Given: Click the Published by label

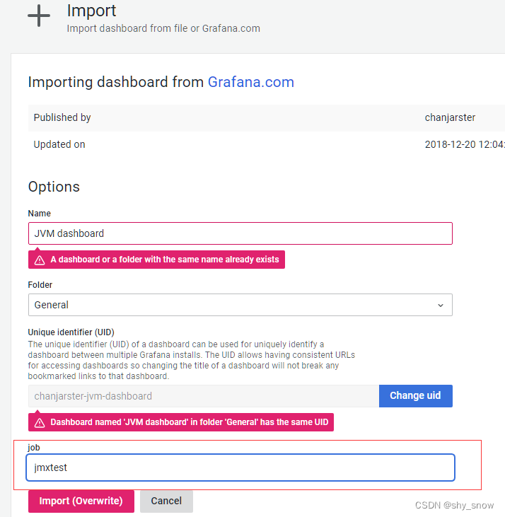Looking at the screenshot, I should 62,117.
